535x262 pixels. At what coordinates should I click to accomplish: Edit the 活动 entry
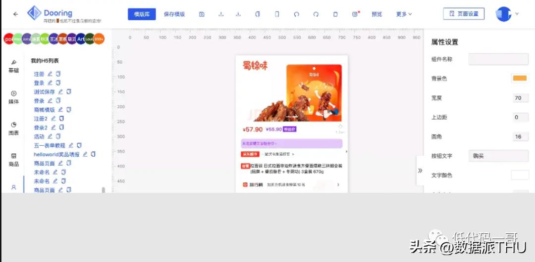(50, 136)
